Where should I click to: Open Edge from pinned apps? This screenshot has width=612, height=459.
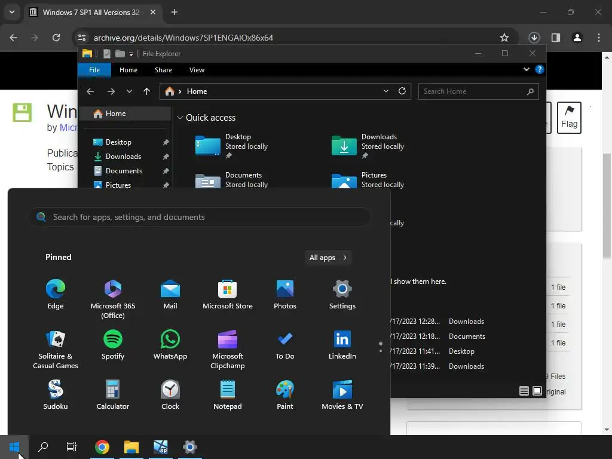click(56, 295)
